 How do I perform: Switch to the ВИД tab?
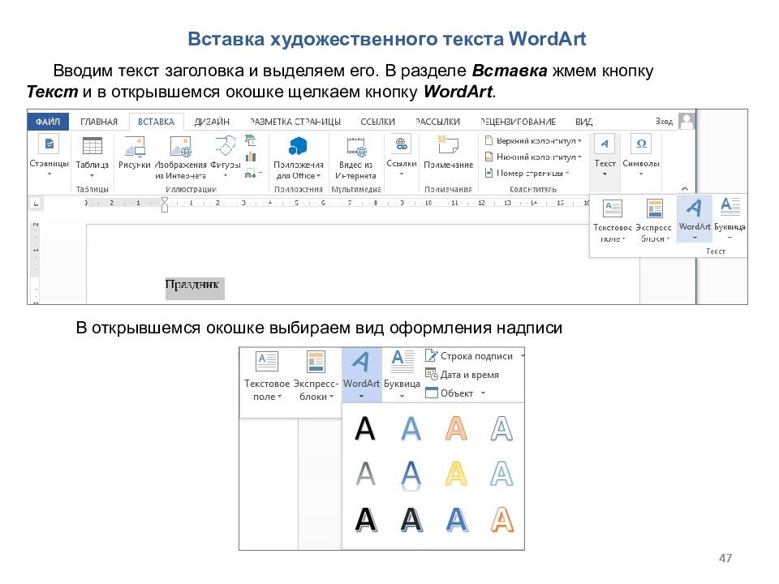583,122
